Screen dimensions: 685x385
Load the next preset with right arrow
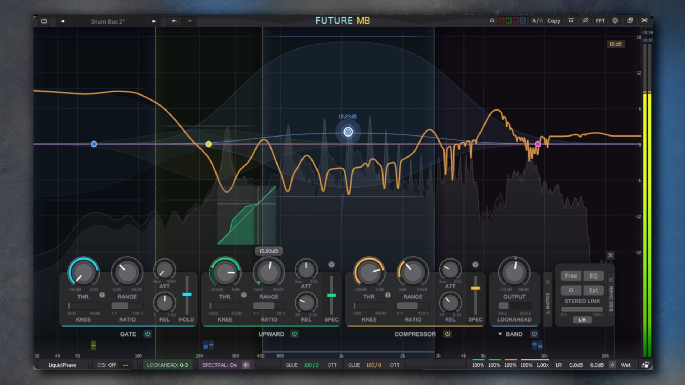154,21
